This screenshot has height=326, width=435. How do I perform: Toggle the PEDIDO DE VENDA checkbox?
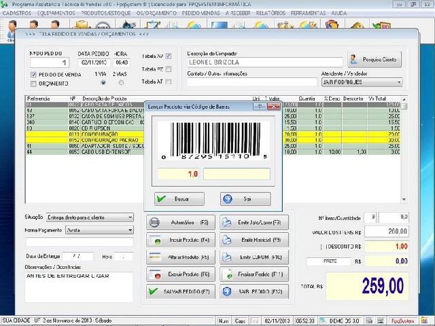tap(34, 74)
